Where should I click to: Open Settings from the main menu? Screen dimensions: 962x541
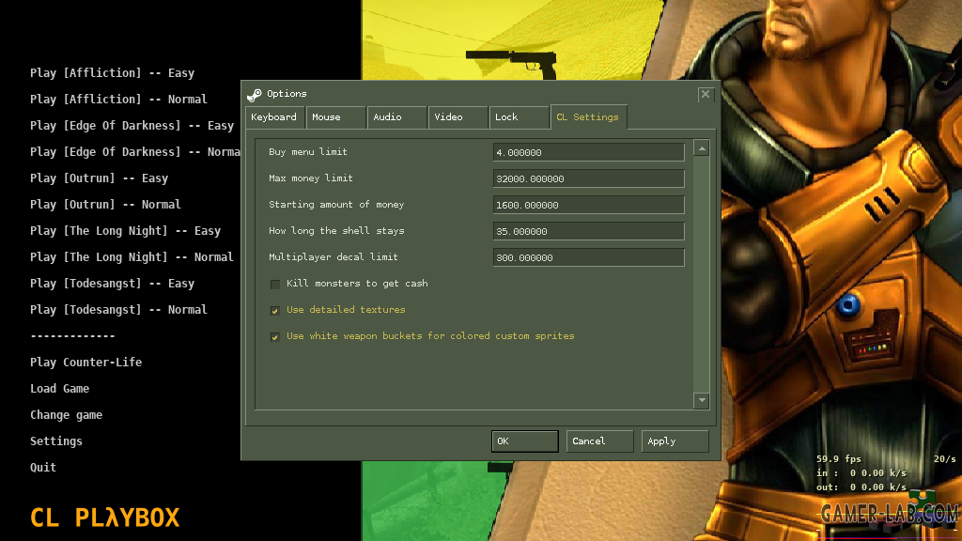pyautogui.click(x=55, y=441)
